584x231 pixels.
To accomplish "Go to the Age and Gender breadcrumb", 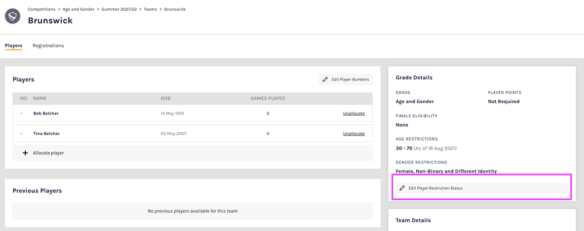I will [79, 9].
